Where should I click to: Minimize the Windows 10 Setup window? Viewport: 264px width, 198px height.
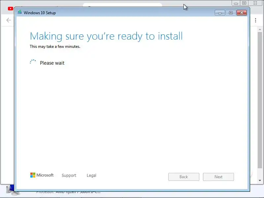220,13
